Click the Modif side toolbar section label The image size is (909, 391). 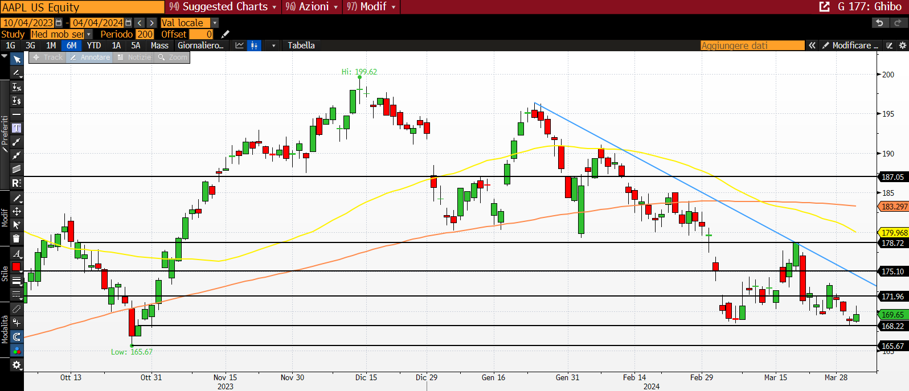[5, 217]
